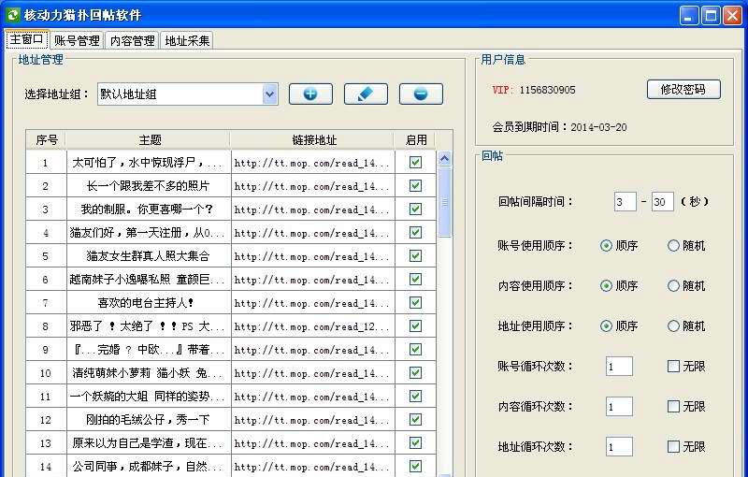Minimize the 核动力猫扑回帖软件 window
Viewport: 748px width, 477px height.
688,16
